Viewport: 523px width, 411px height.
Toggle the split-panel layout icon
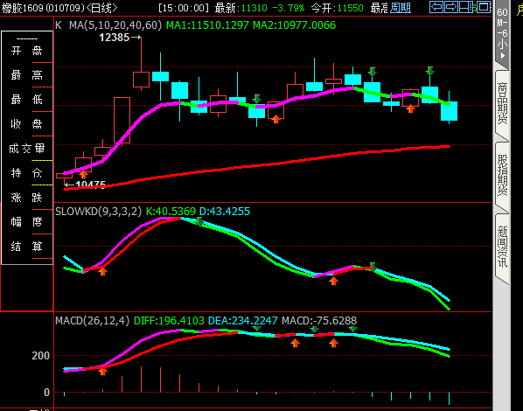pos(466,7)
